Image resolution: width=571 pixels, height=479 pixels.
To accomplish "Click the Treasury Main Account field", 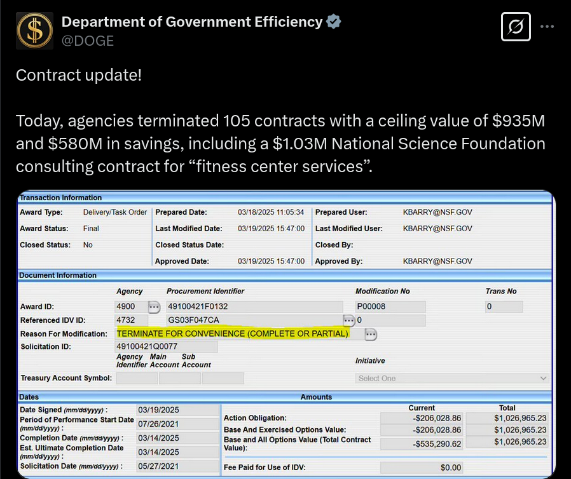I will point(180,378).
